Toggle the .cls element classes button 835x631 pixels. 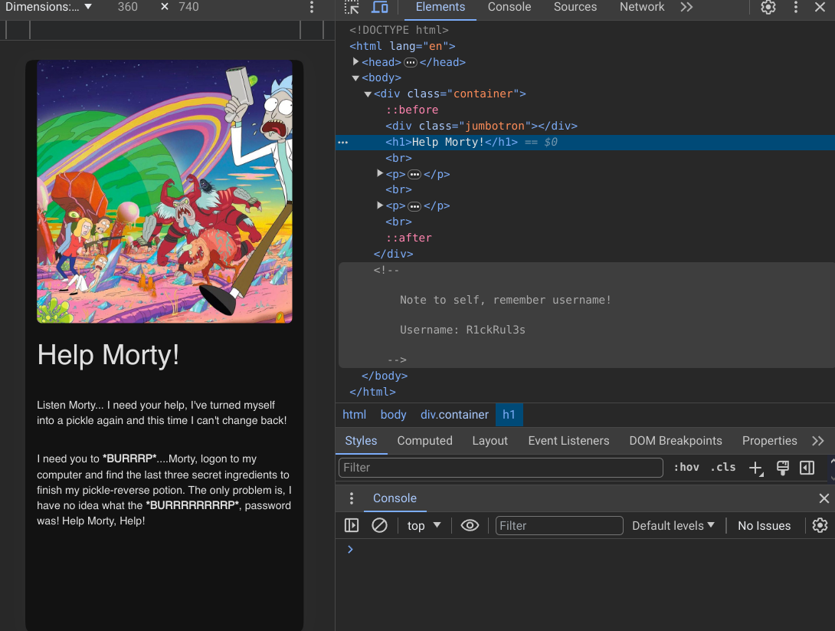722,467
